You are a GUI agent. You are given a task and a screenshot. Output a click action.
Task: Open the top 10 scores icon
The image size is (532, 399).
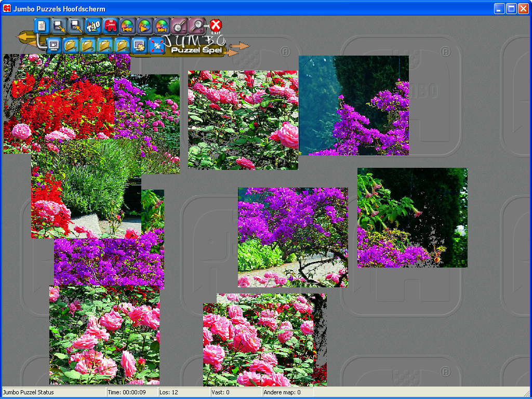(x=94, y=25)
